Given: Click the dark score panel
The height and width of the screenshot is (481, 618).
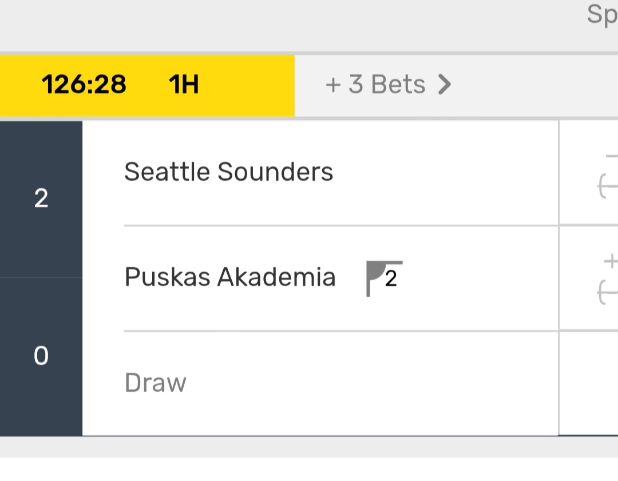Looking at the screenshot, I should click(41, 277).
